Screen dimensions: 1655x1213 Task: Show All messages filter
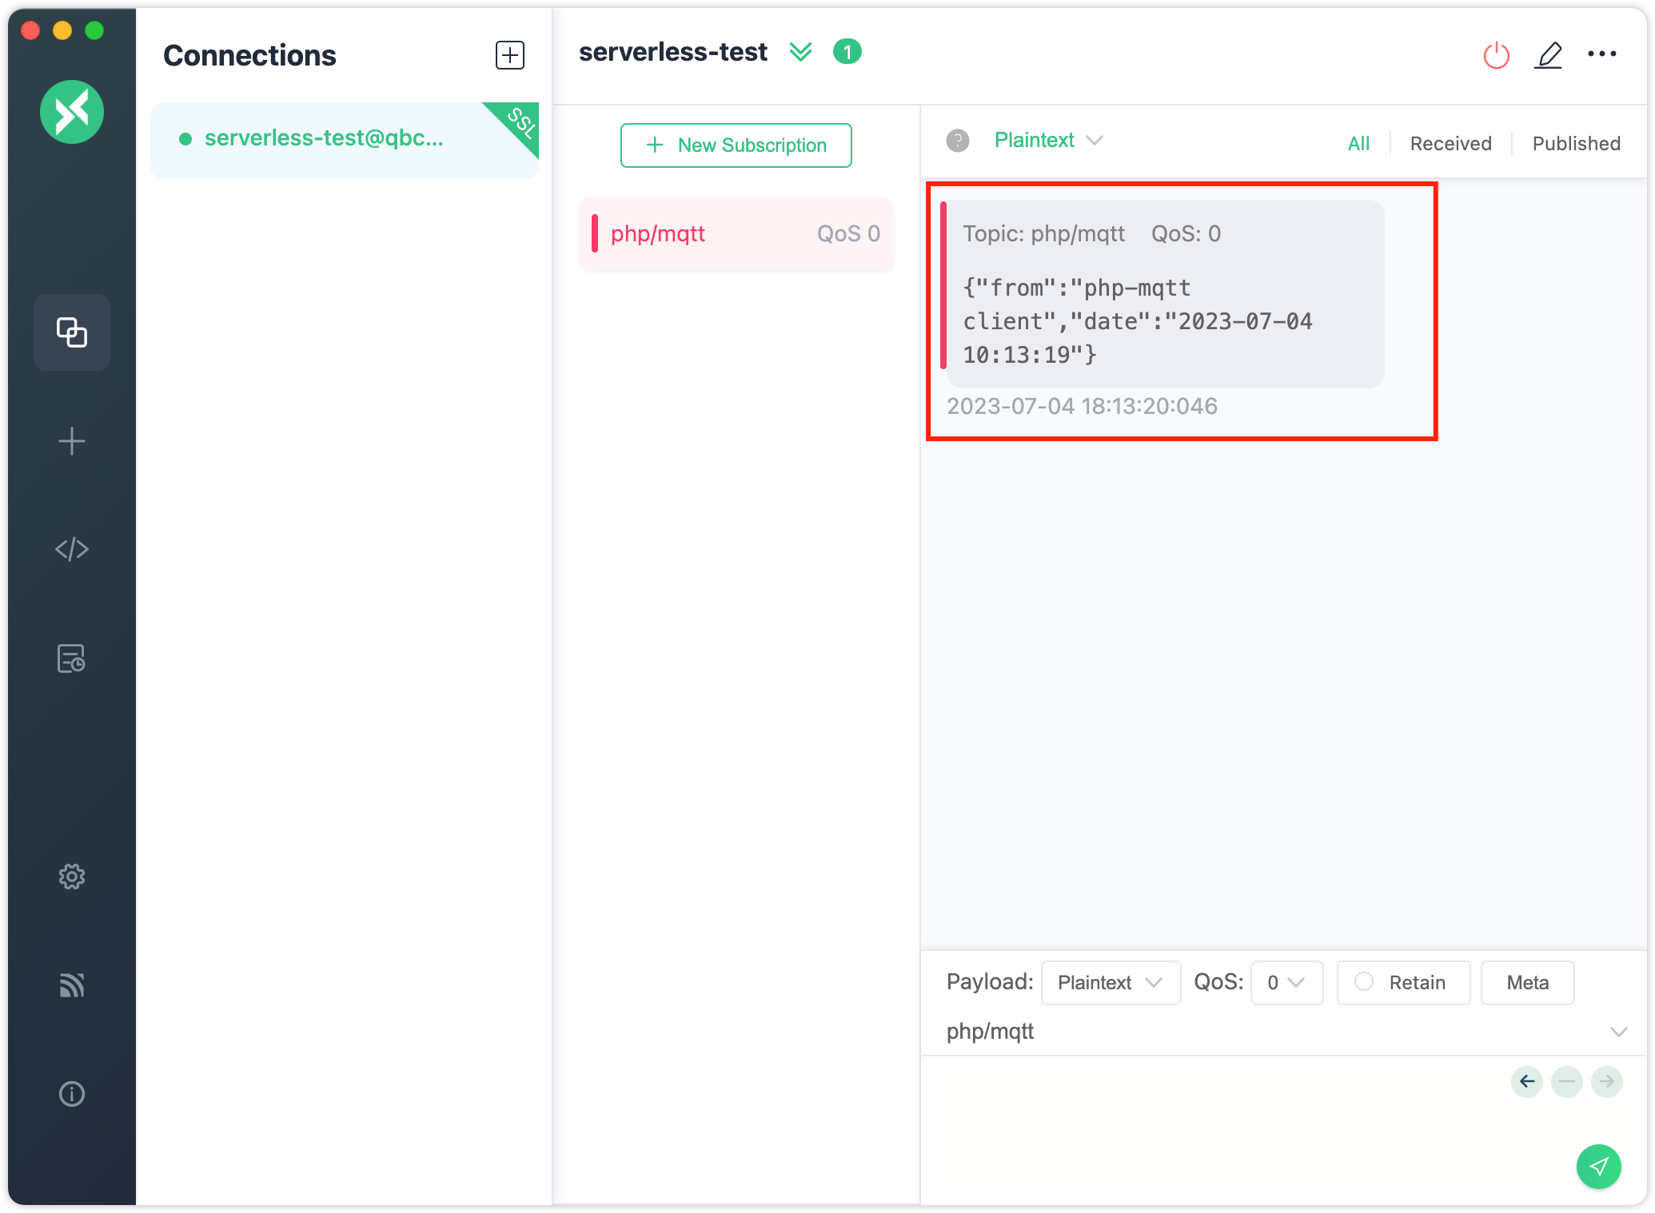click(x=1358, y=144)
